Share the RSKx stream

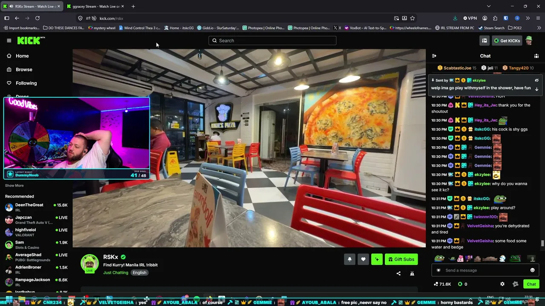click(399, 274)
